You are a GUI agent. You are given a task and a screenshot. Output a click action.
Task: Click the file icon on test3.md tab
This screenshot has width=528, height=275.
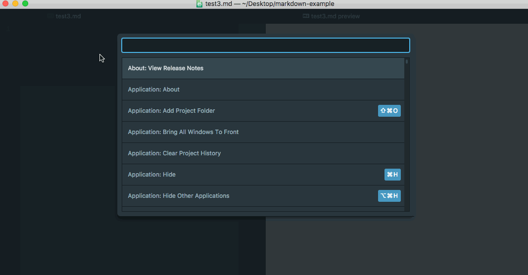coord(50,16)
